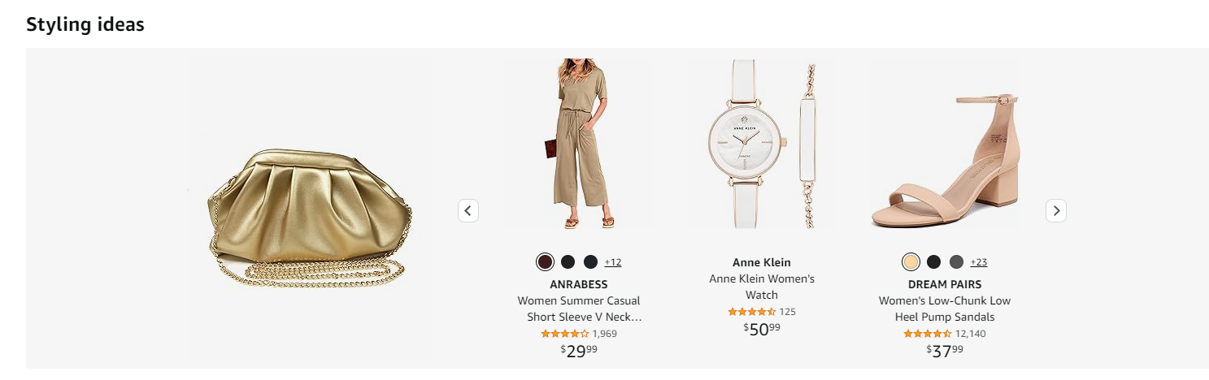Click the DREAM PAIRS sandals star rating
Screen dimensions: 1209x380
pos(927,334)
